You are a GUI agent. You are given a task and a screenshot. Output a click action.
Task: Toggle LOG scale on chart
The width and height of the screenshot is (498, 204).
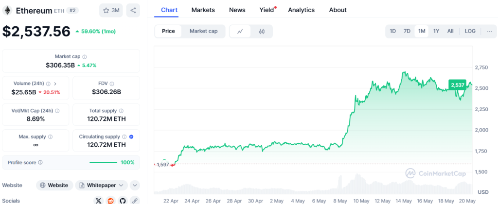[470, 32]
